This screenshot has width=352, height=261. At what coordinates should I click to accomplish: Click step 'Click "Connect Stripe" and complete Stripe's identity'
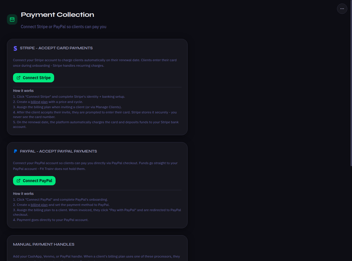[69, 97]
